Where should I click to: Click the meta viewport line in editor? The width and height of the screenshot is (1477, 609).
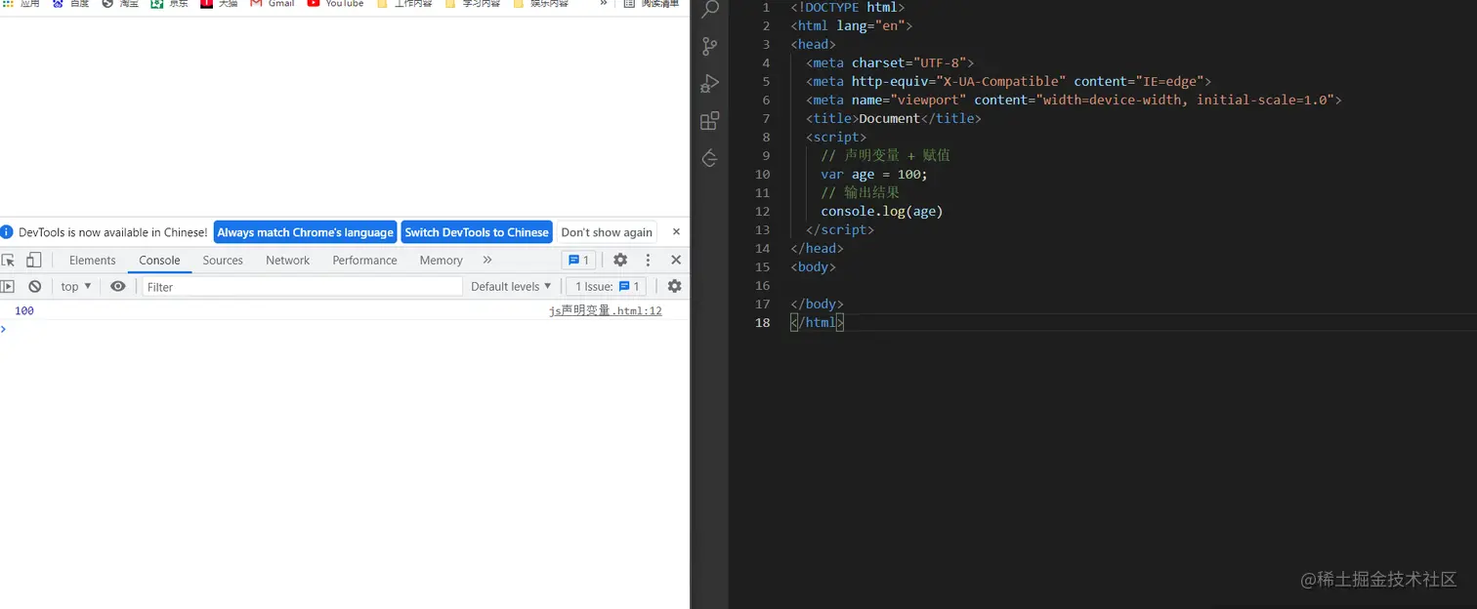click(1075, 100)
